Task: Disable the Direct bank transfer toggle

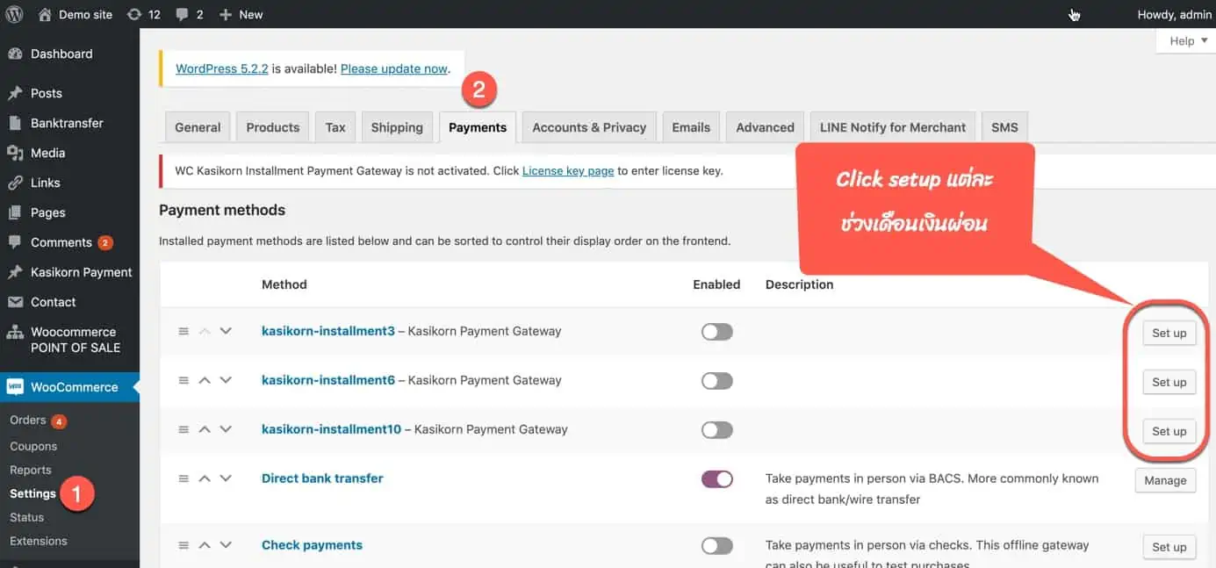Action: point(716,478)
